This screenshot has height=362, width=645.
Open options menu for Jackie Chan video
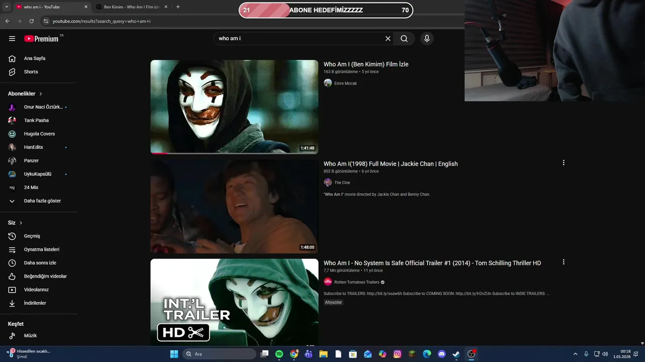tap(563, 163)
